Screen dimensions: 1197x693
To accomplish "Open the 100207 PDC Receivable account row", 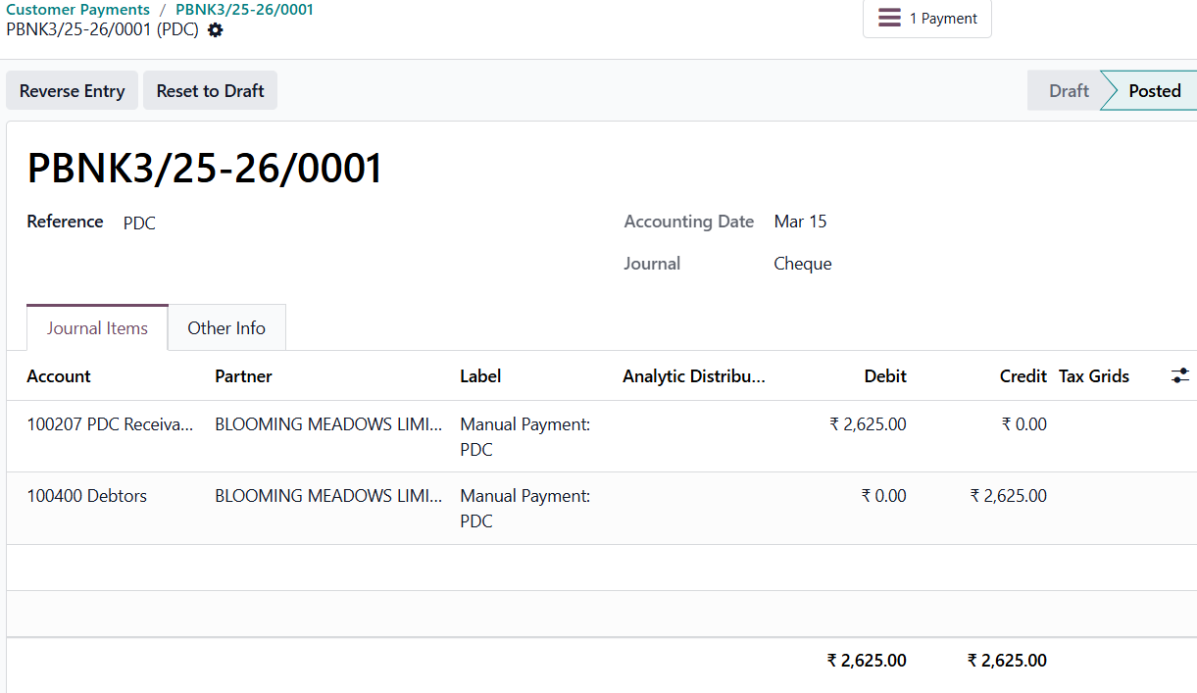I will point(110,424).
